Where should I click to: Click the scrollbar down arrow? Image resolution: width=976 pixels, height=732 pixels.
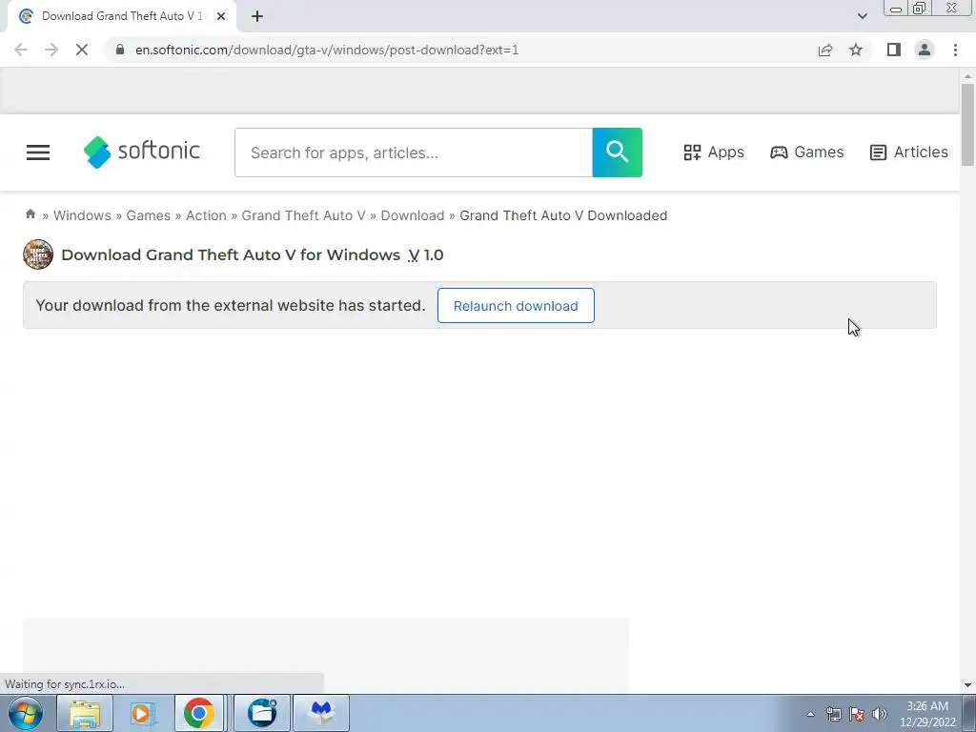click(967, 685)
